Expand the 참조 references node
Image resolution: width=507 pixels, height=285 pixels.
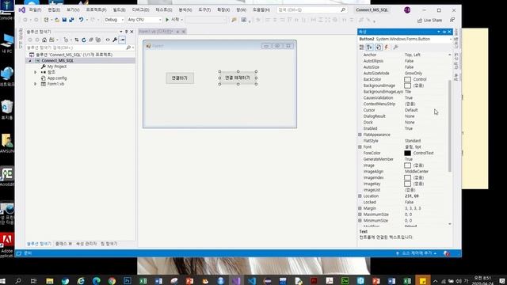coord(36,72)
